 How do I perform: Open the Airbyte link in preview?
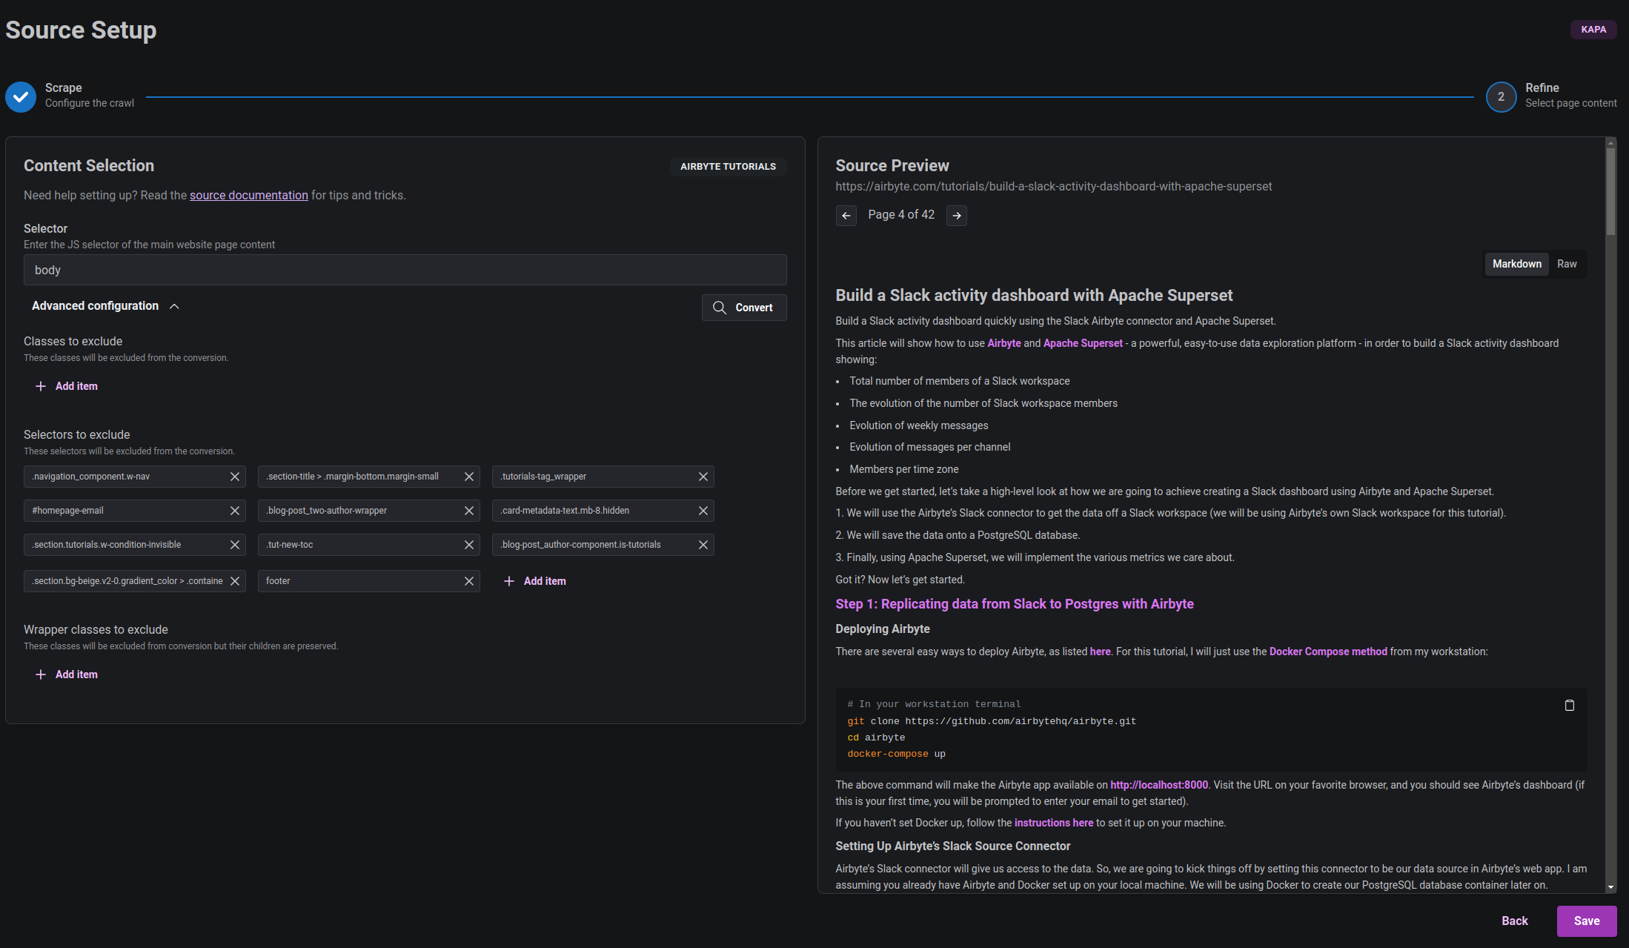pyautogui.click(x=1004, y=343)
